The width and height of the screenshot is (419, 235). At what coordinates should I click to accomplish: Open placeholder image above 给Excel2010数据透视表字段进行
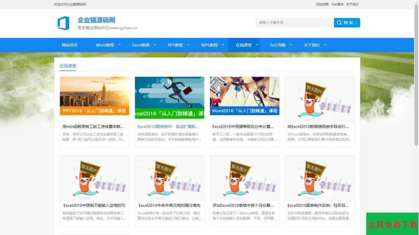[320, 100]
